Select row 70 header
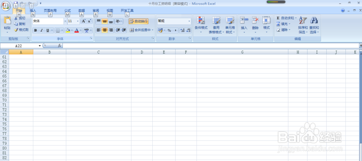This screenshot has width=362, height=161. 4,100
